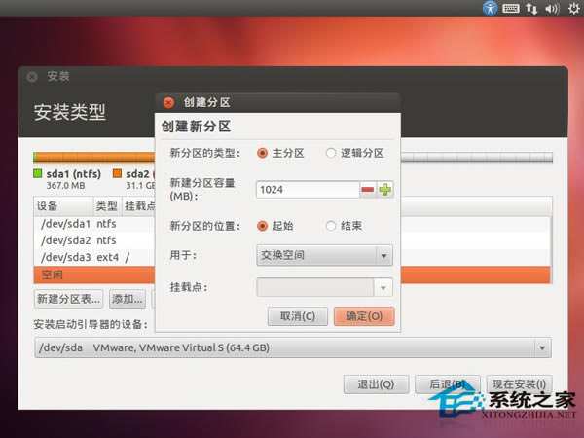
Task: Click the partition size field showing 1024
Action: tap(308, 190)
